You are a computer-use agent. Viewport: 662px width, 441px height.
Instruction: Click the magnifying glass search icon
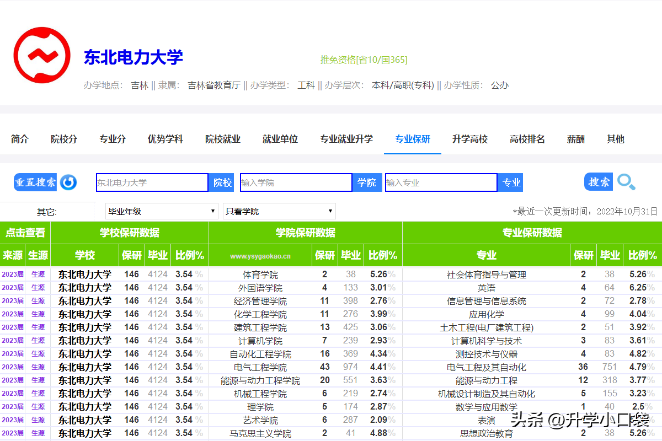coord(626,182)
